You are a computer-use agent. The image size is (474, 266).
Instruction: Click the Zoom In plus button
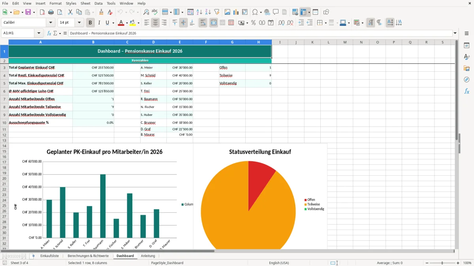pos(458,263)
